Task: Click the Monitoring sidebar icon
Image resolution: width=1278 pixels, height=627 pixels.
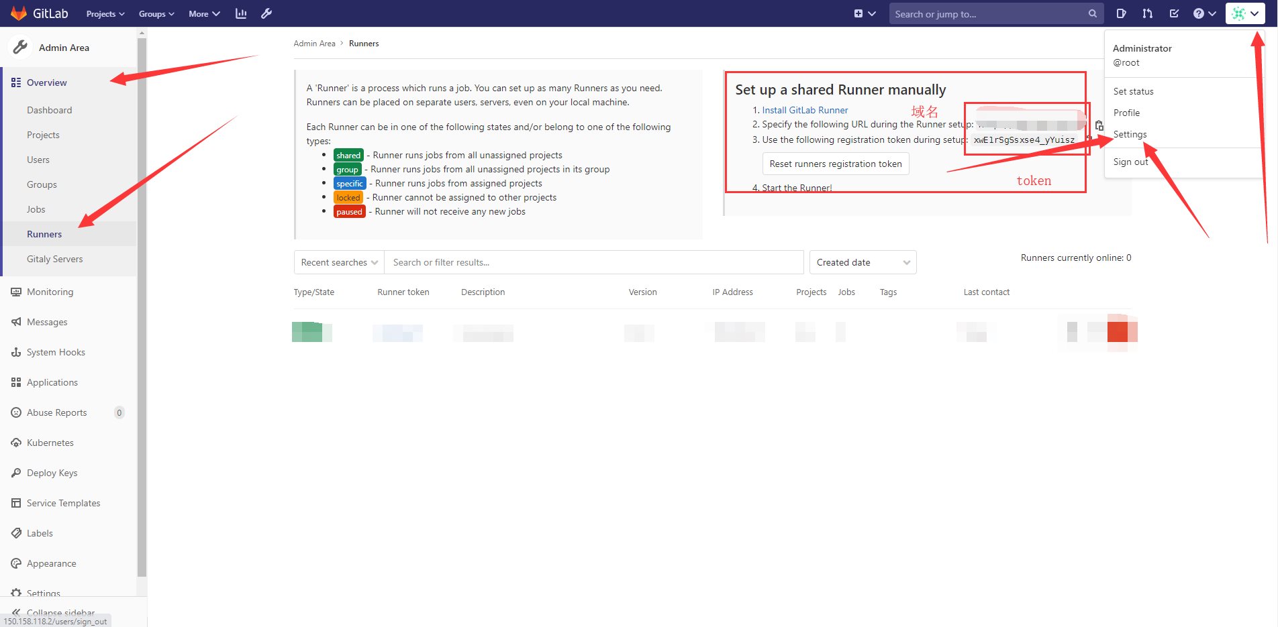Action: (x=16, y=292)
